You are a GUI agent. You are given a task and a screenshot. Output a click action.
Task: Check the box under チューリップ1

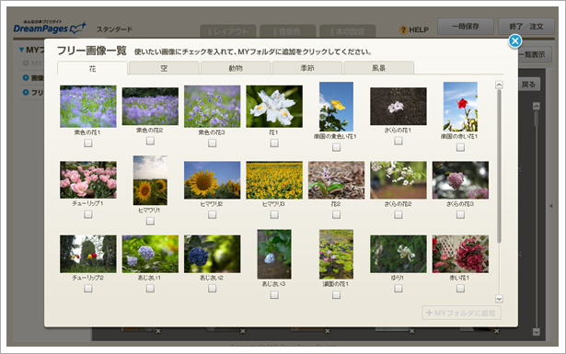click(88, 214)
